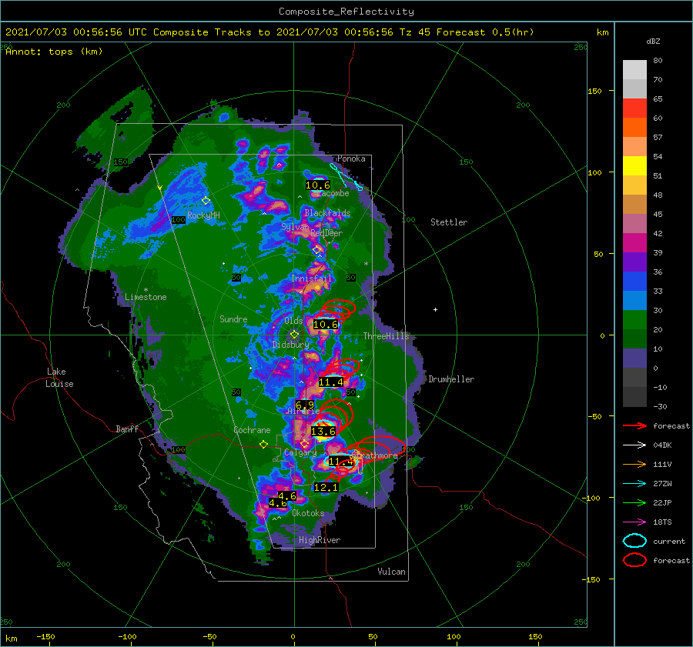Click the yellow diamond marker below RedDeer

click(316, 250)
